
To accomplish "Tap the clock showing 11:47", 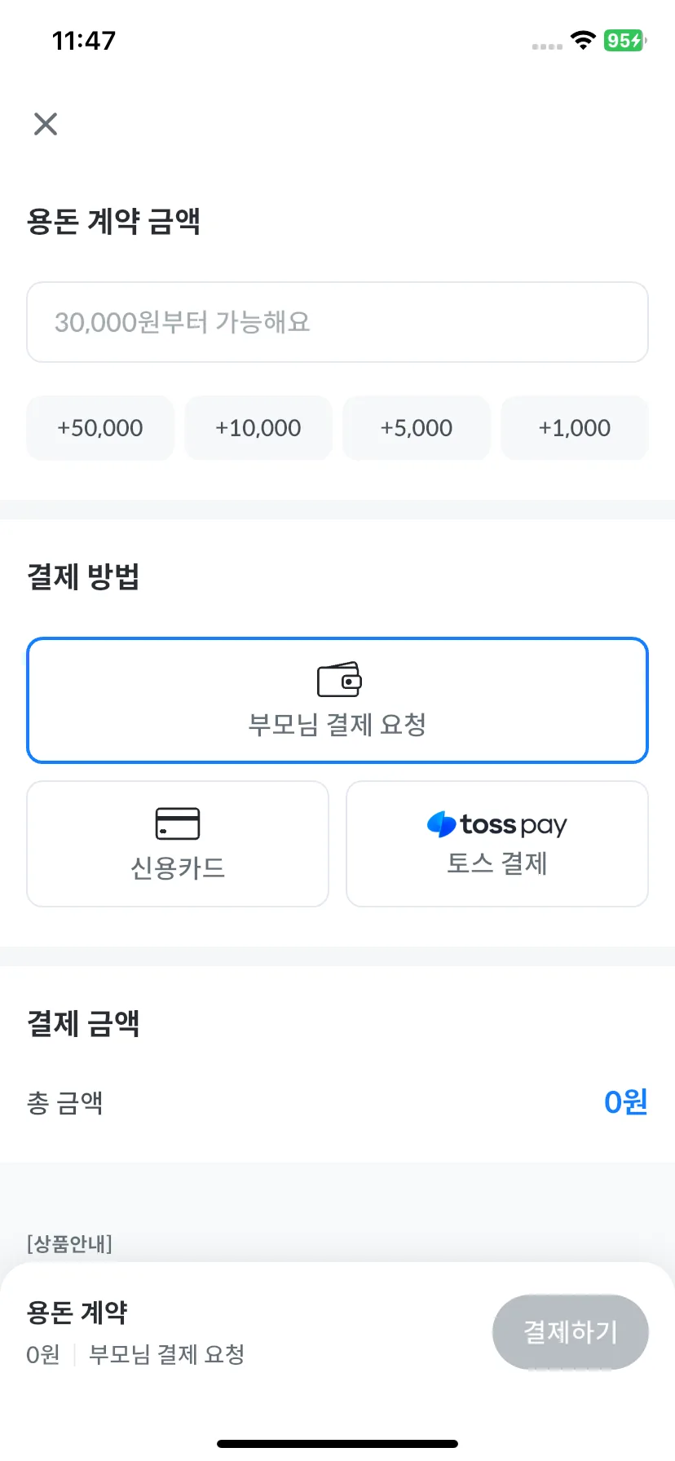I will click(84, 40).
